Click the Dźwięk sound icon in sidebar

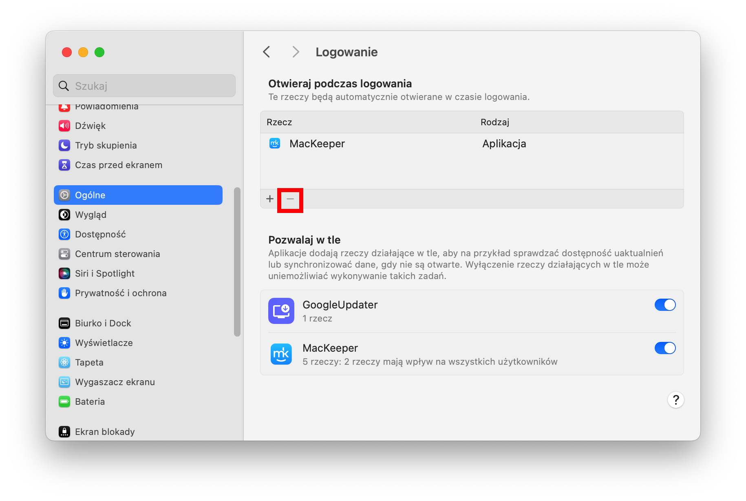pos(64,126)
